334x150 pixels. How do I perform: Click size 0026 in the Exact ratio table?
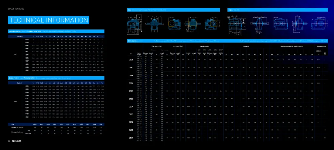pos(27,86)
